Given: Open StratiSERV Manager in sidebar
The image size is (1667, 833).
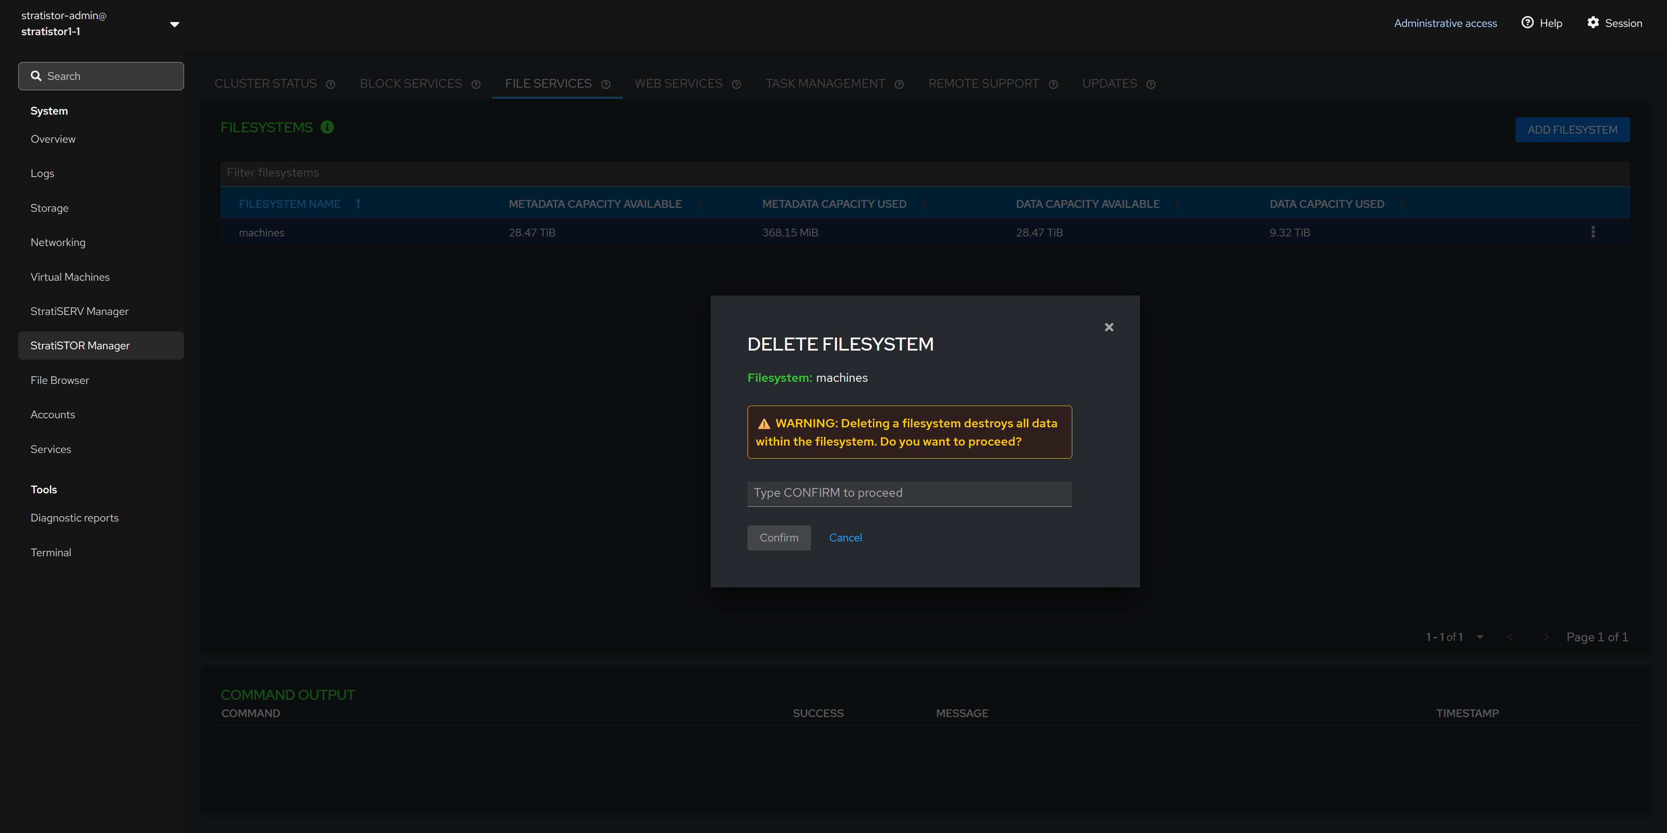Looking at the screenshot, I should [79, 311].
